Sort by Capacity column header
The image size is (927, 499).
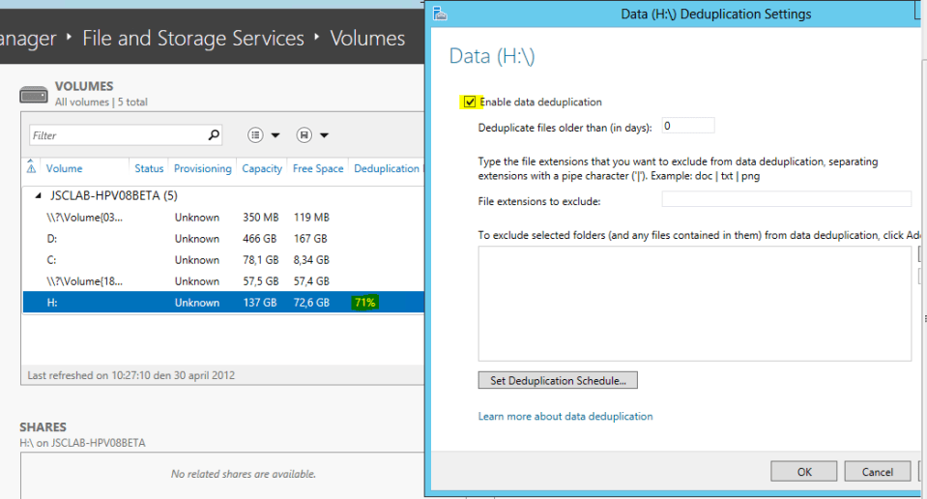pos(262,168)
